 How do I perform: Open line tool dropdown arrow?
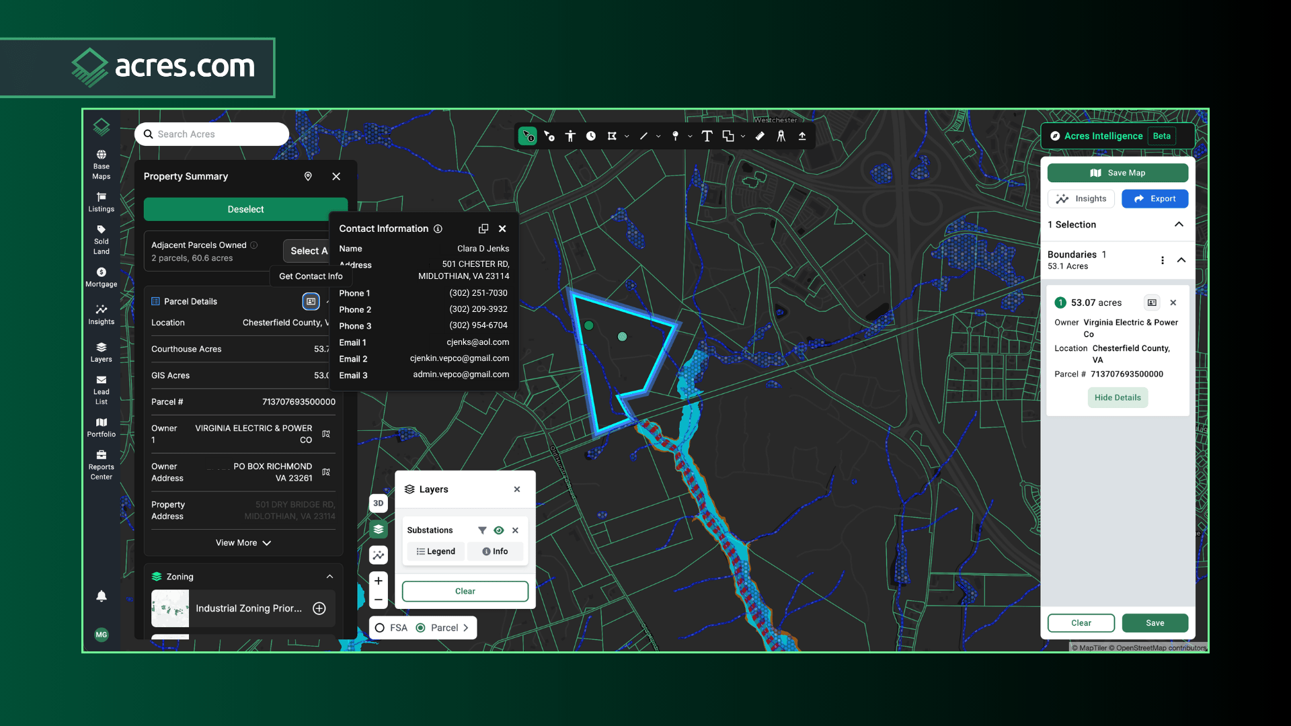tap(658, 136)
